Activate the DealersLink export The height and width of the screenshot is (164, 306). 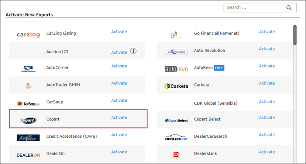[x=267, y=152]
